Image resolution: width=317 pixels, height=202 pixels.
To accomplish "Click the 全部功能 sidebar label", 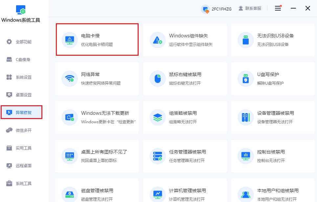I will [24, 42].
